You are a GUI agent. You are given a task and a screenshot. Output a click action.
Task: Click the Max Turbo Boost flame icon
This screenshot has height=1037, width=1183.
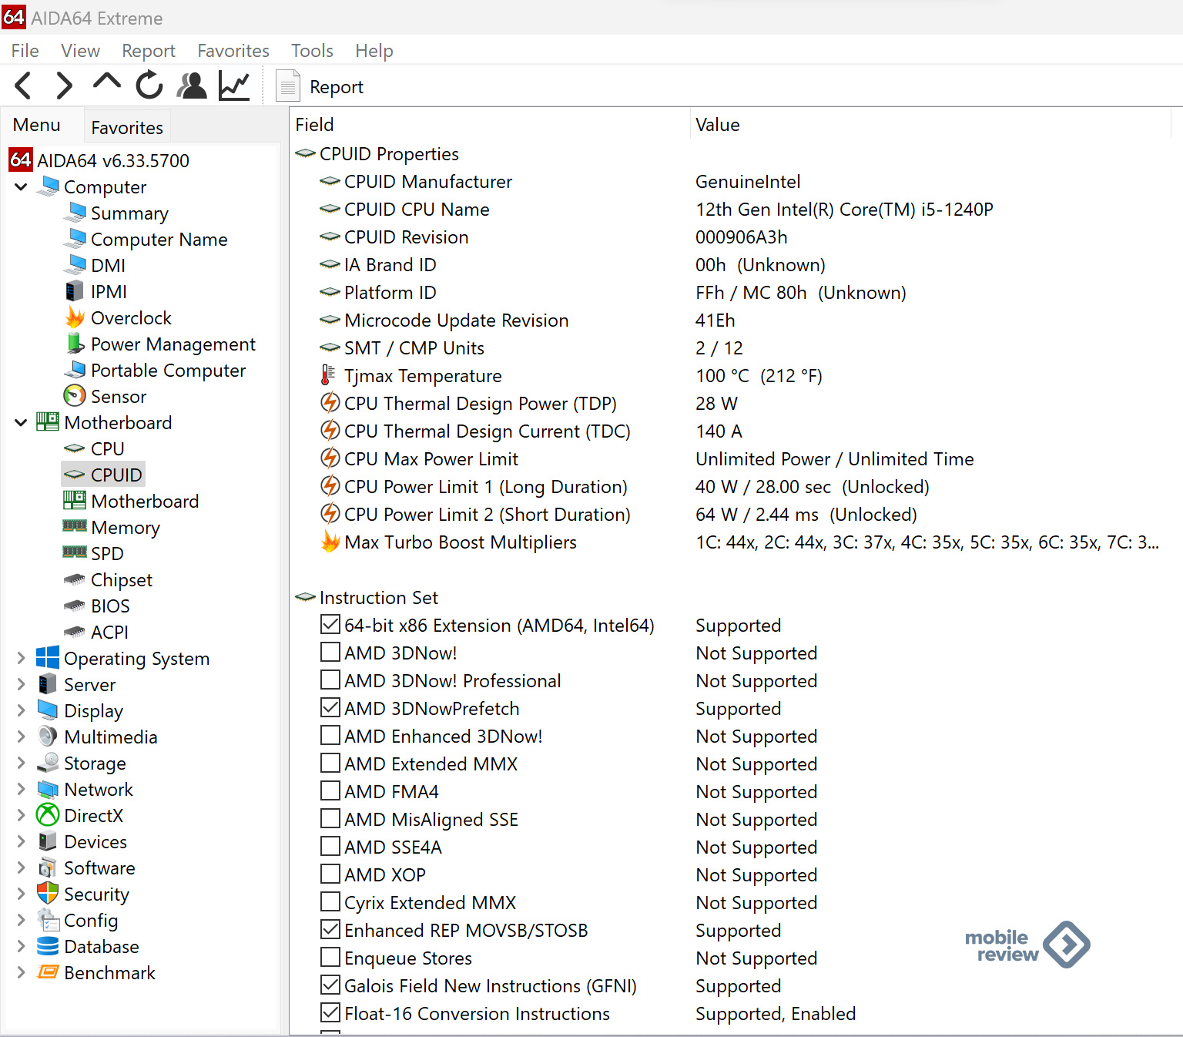tap(330, 542)
